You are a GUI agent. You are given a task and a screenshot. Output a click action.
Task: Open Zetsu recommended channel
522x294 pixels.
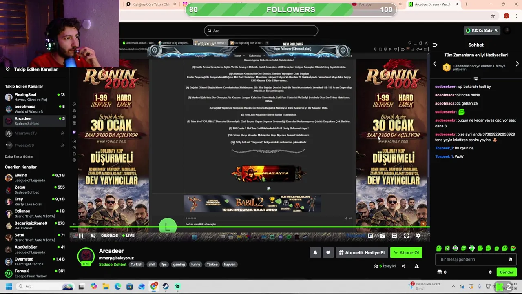35,189
